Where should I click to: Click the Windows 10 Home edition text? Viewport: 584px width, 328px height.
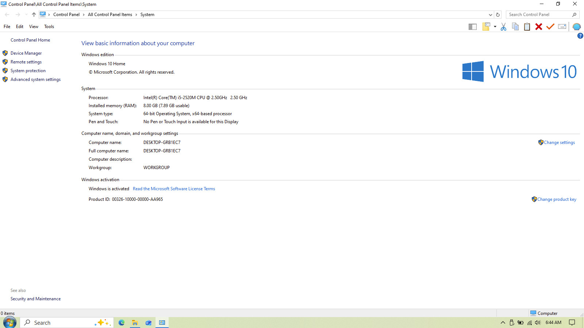coord(107,64)
